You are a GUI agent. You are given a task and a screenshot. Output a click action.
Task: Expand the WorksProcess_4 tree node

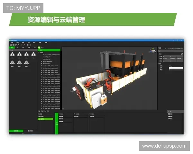(41, 64)
